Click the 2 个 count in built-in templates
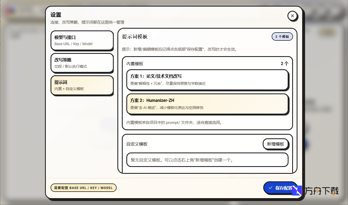This screenshot has width=348, height=205. (x=285, y=64)
